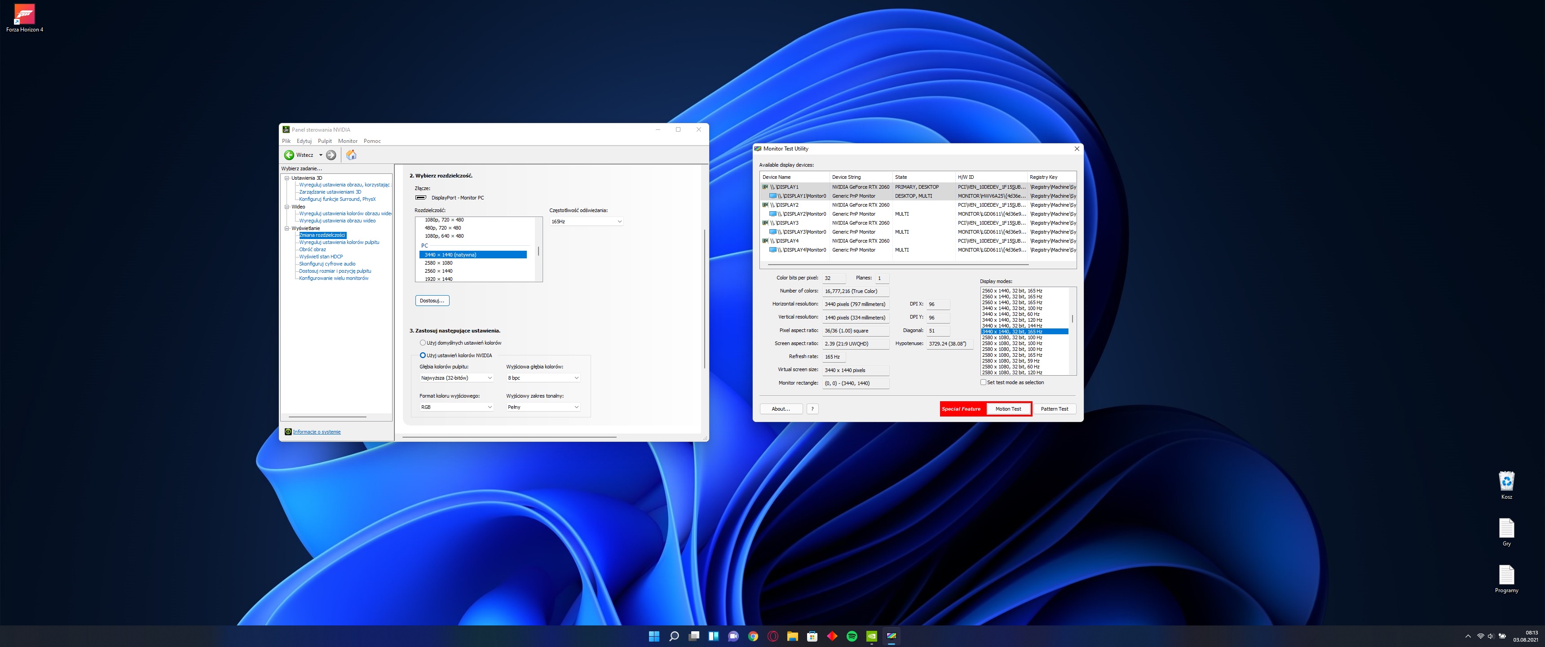Viewport: 1545px width, 647px height.
Task: Collapse the Wyświetlanie tree node
Action: click(287, 228)
